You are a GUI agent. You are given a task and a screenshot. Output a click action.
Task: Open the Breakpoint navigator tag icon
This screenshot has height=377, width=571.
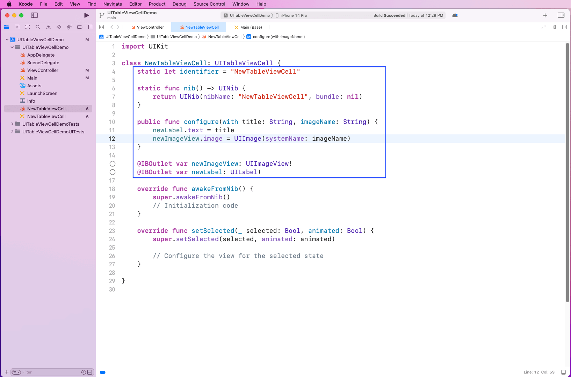[x=80, y=27]
